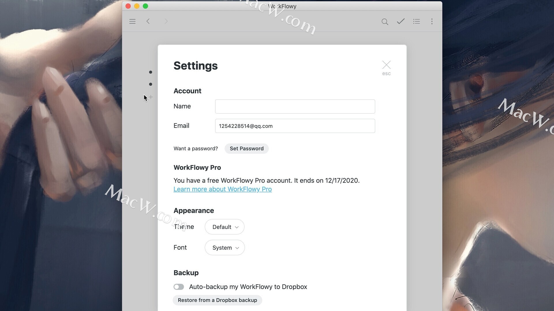Open the hamburger menu sidebar
Screen dimensions: 554x311
(x=132, y=21)
